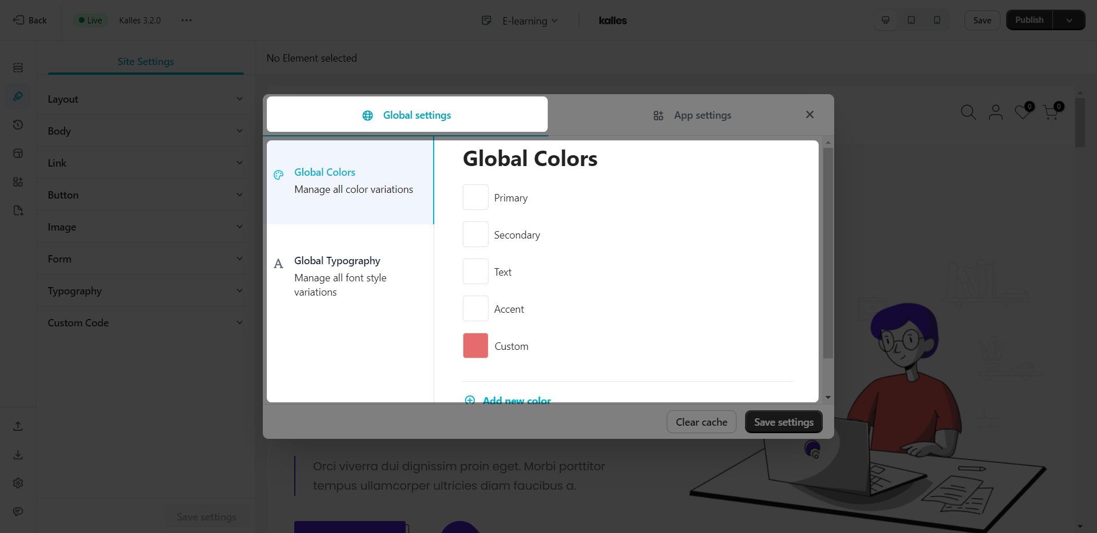The width and height of the screenshot is (1097, 533).
Task: Switch to desktop preview icon
Action: pyautogui.click(x=886, y=20)
